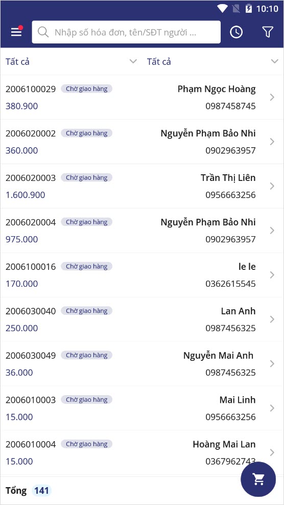Focus the invoice number search field
The height and width of the screenshot is (505, 284).
(x=126, y=32)
